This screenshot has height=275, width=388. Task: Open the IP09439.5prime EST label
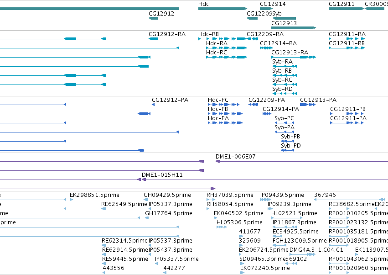(x=282, y=195)
